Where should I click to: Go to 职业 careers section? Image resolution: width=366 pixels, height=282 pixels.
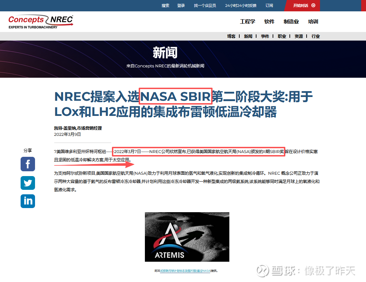282,36
